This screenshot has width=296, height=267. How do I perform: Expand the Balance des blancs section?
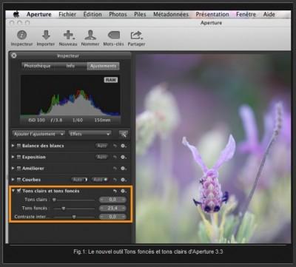pyautogui.click(x=13, y=146)
